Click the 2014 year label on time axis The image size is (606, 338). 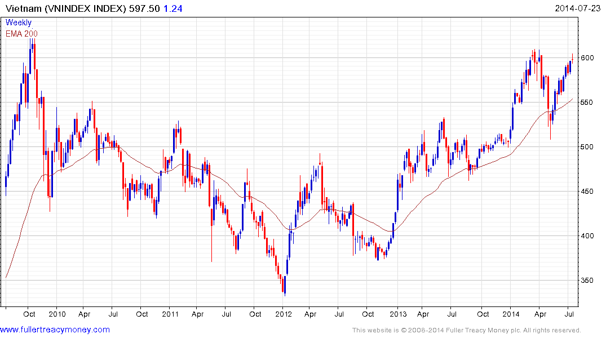pyautogui.click(x=511, y=314)
